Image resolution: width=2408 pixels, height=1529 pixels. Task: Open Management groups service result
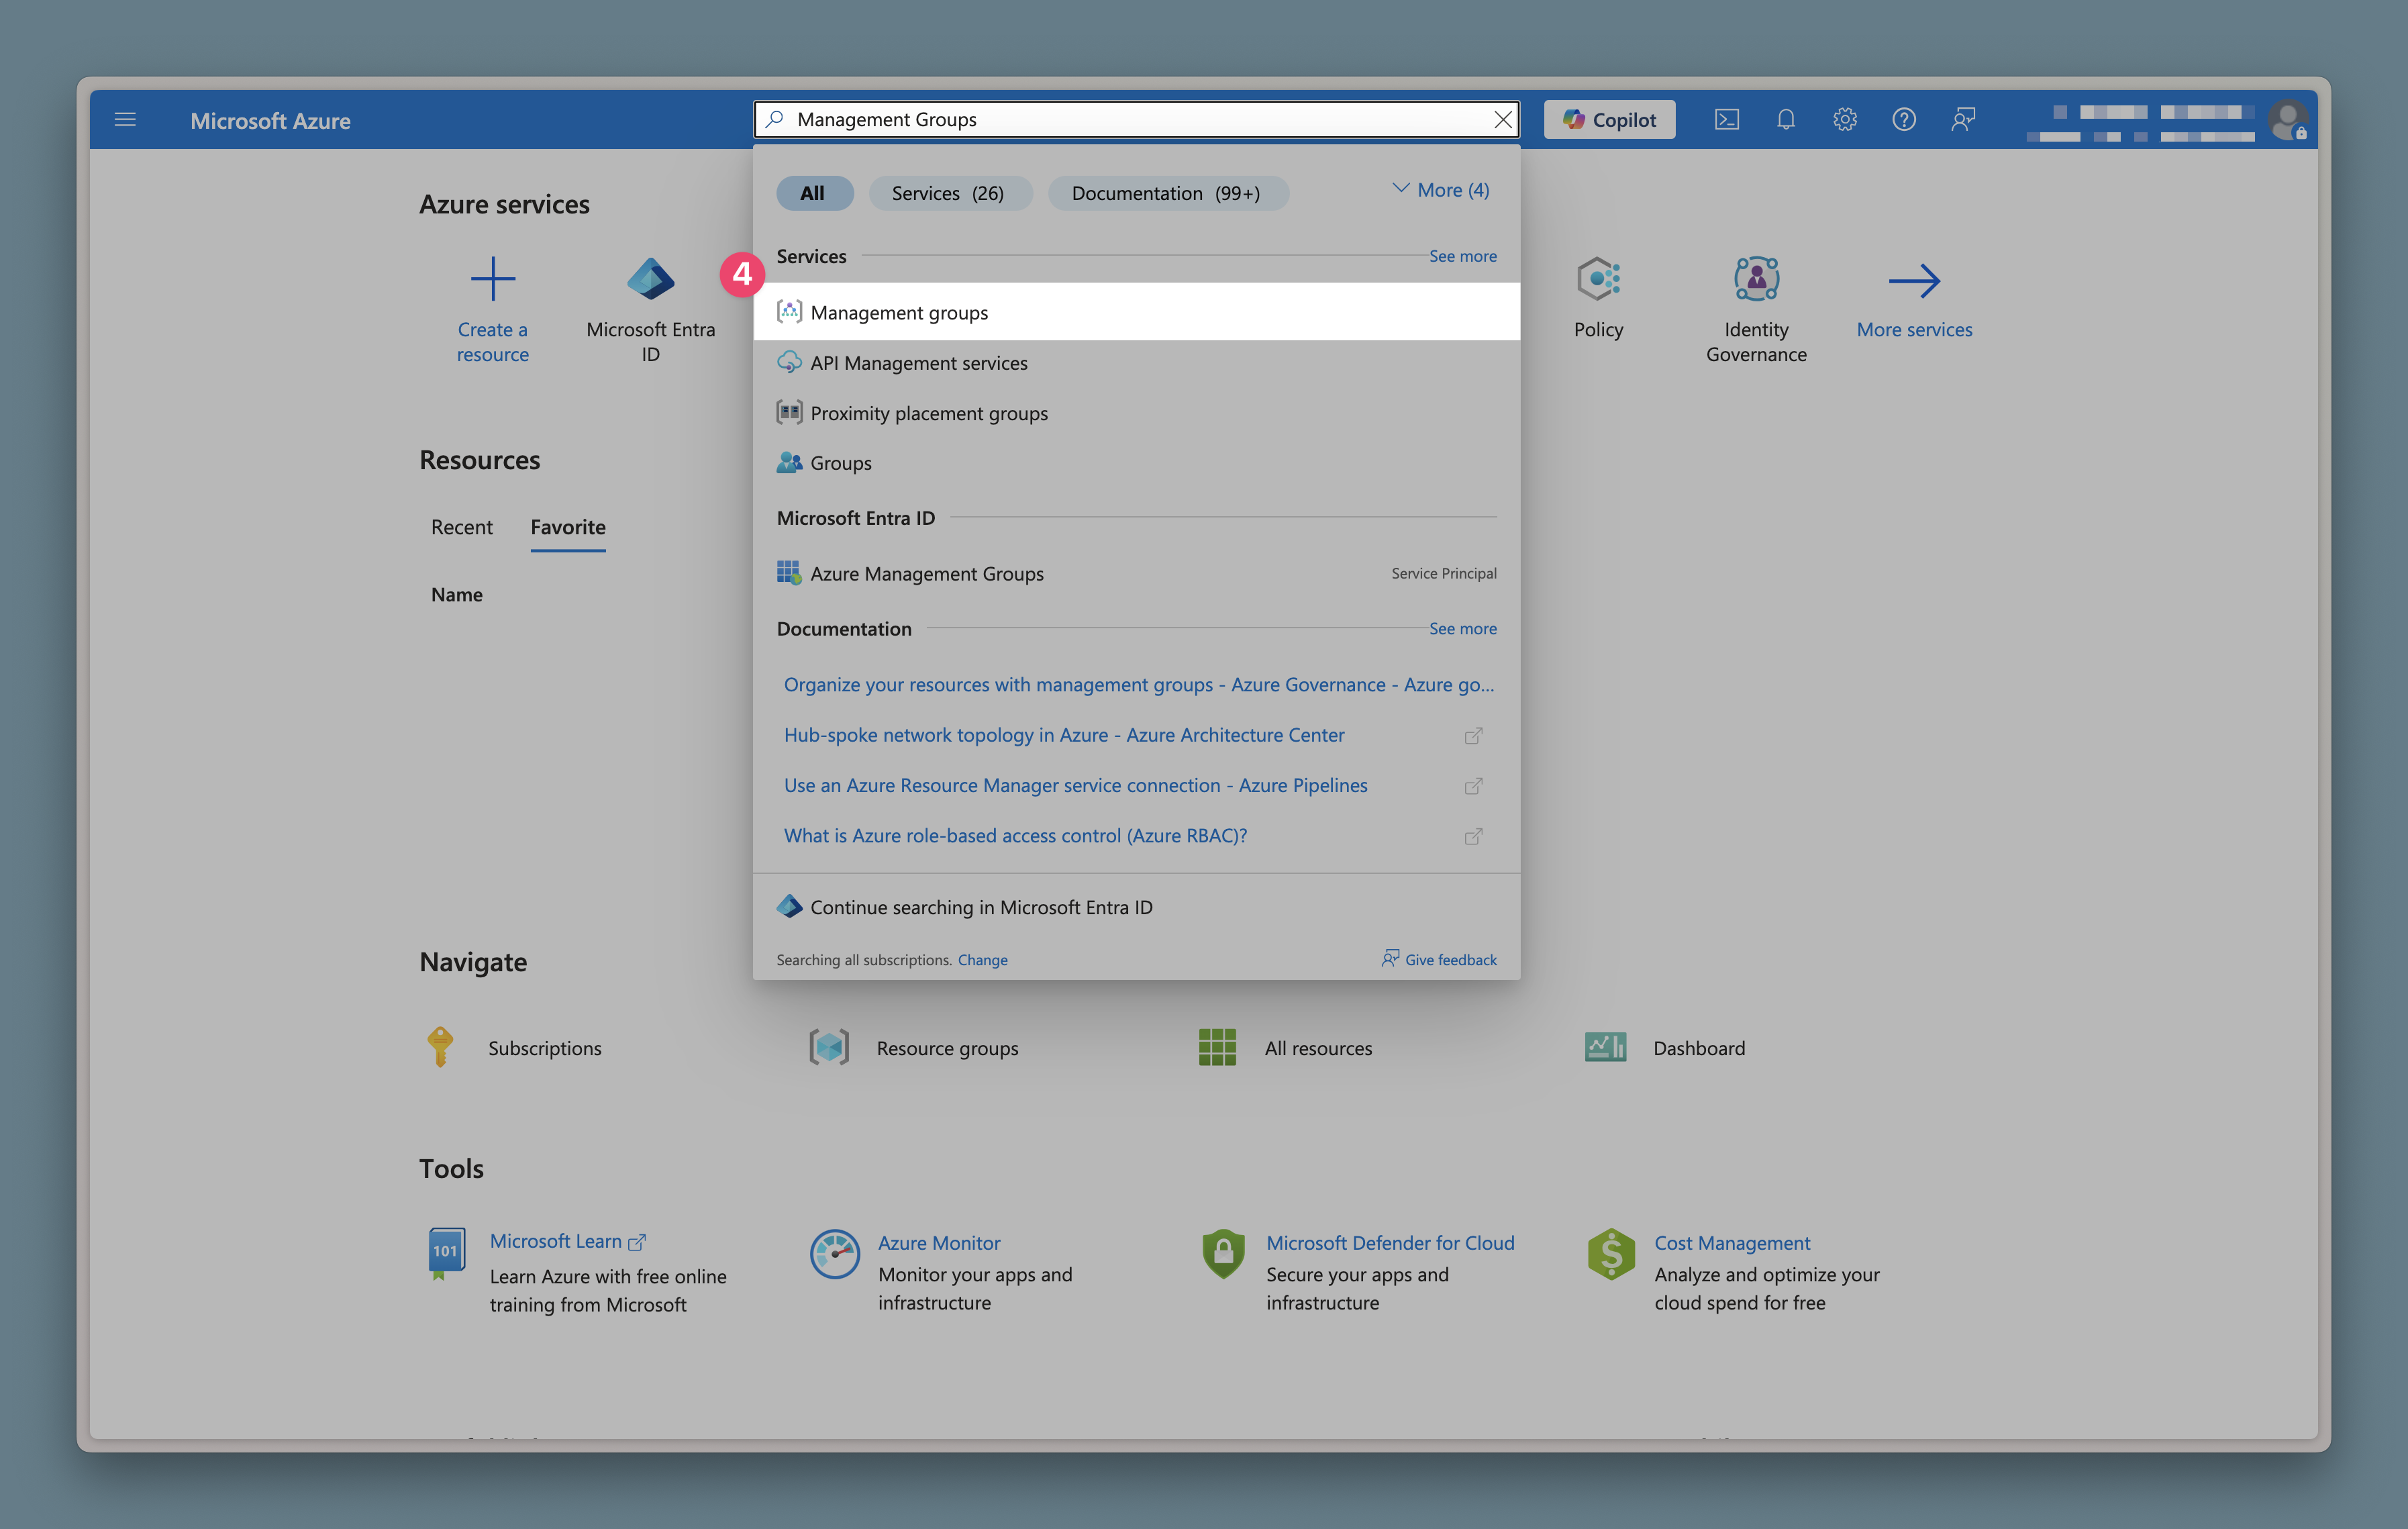coord(1136,312)
